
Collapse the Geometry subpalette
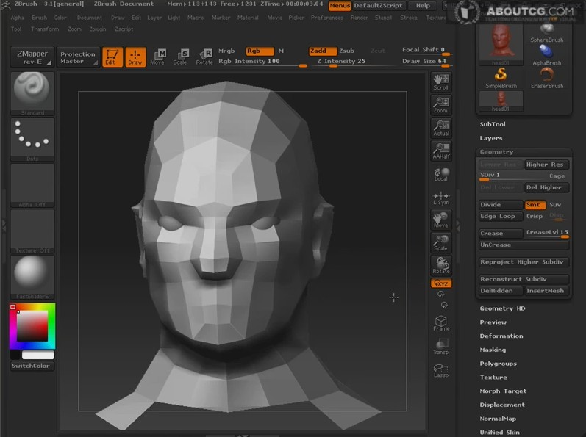[x=496, y=152]
